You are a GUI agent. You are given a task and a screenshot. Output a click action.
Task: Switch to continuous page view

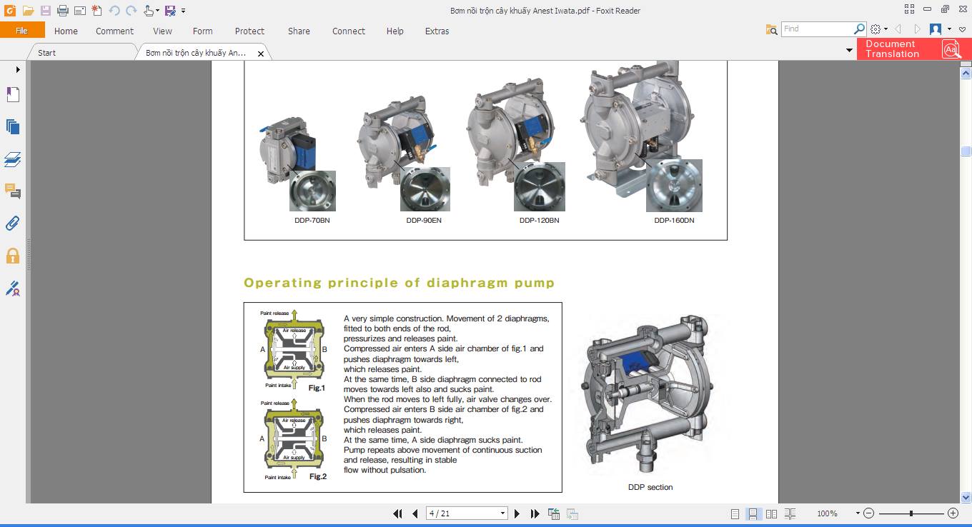[x=753, y=513]
